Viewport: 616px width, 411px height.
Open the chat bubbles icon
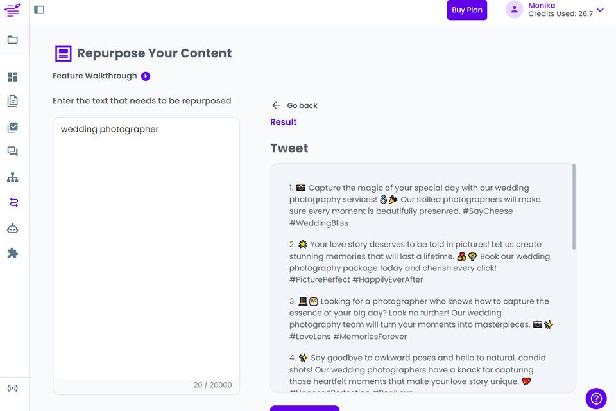pos(13,152)
